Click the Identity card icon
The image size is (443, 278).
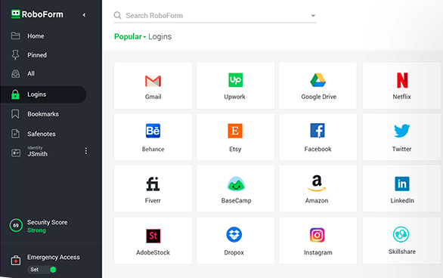[16, 153]
